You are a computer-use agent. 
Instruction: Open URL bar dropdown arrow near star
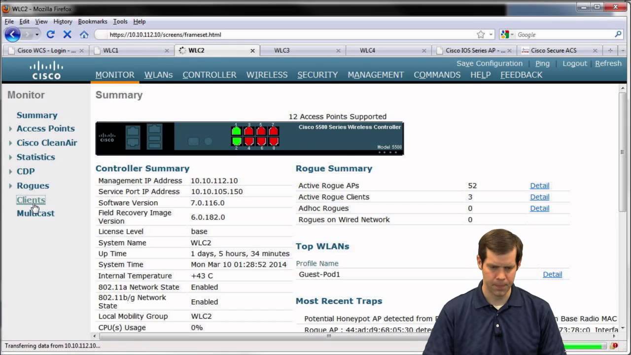pyautogui.click(x=491, y=35)
